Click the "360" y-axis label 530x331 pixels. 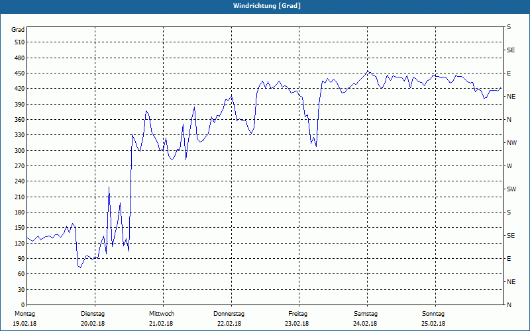coord(20,120)
